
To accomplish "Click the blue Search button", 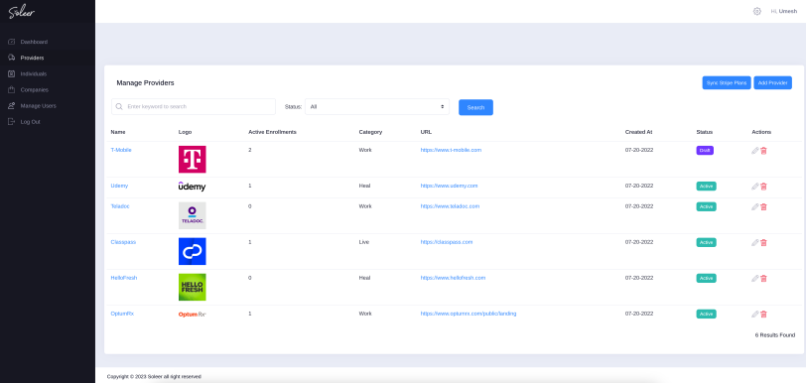I will tap(475, 107).
